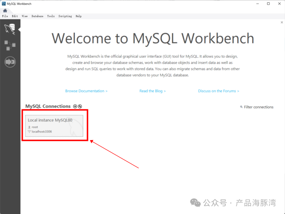
Task: Open the Models sidebar icon
Action: pos(10,45)
